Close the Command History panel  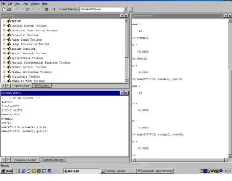click(x=126, y=93)
